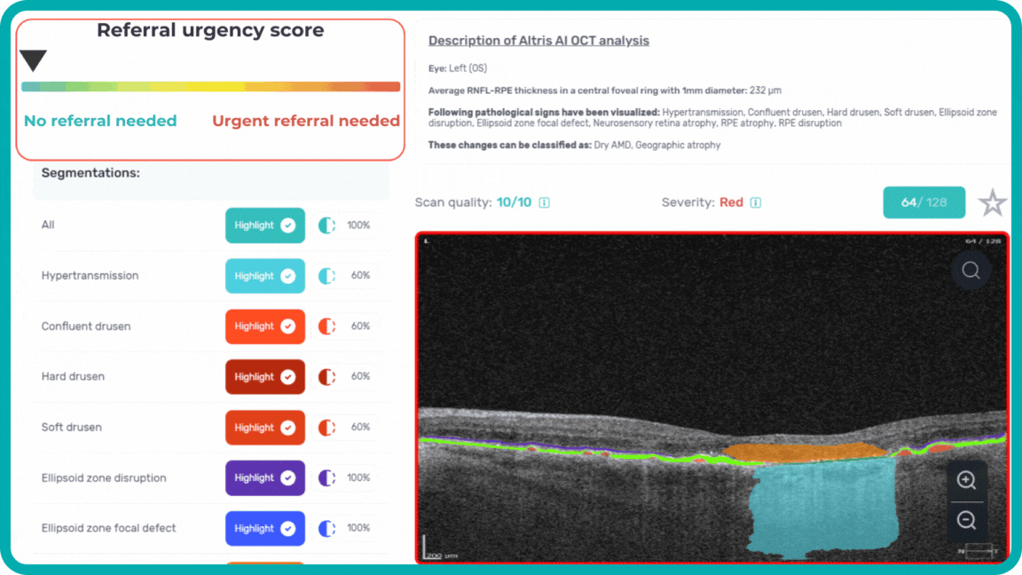Zoom out of the OCT scan image
The image size is (1022, 575).
[966, 521]
